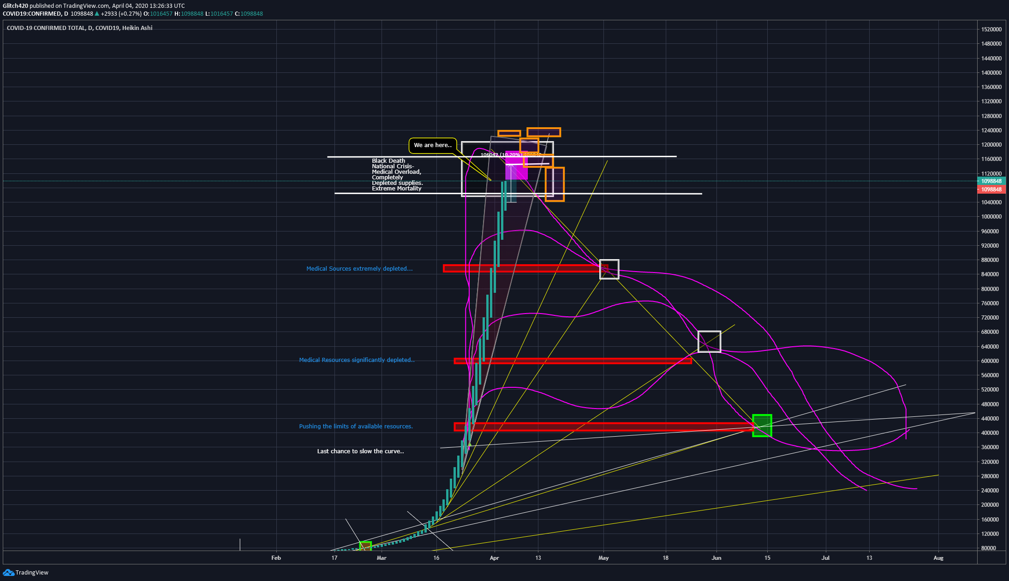Click the 400000 price axis label
Screen dimensions: 1009x581
(x=990, y=433)
